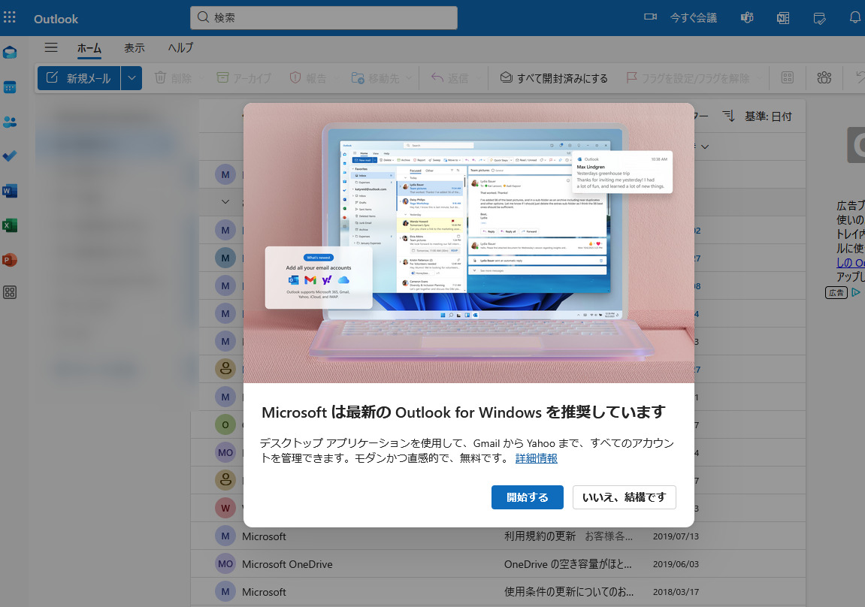
Task: Select the W avatar message
Action: click(x=225, y=508)
